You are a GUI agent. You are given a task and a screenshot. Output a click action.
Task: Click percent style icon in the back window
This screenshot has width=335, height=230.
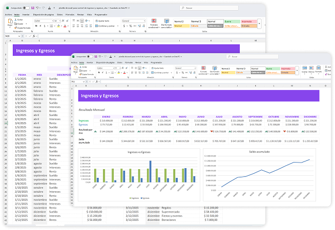(x=131, y=26)
